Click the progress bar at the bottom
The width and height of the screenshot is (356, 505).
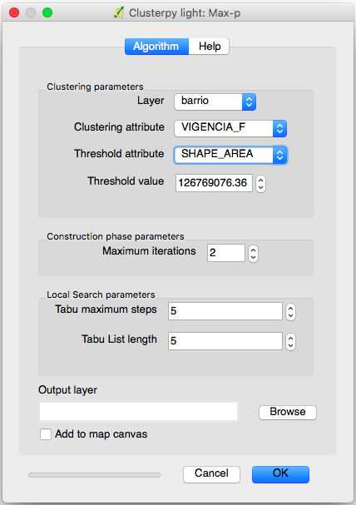coord(94,475)
